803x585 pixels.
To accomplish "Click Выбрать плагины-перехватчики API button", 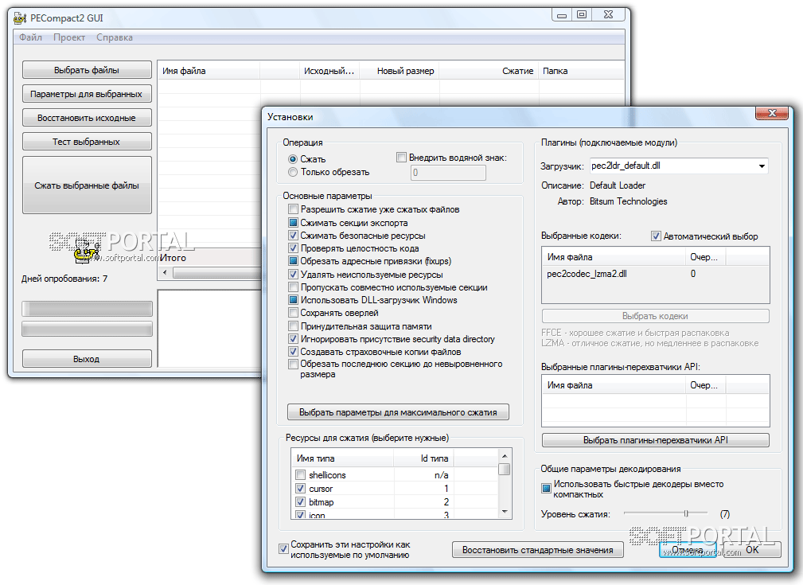I will tap(656, 440).
